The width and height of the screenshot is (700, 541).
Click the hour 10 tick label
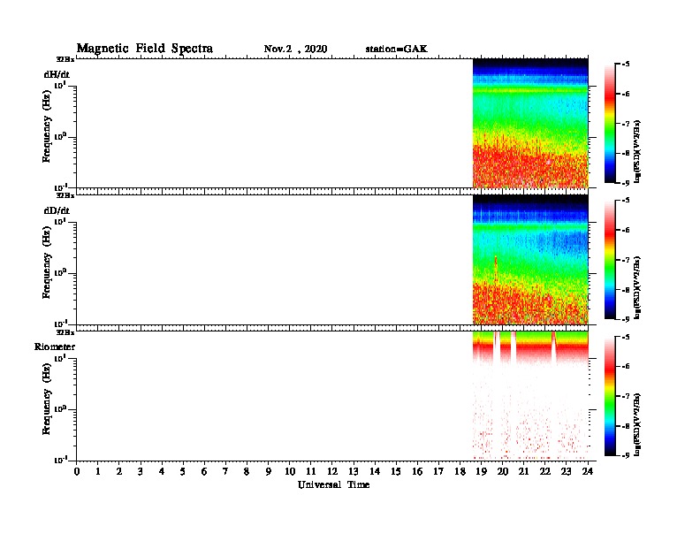coord(290,472)
